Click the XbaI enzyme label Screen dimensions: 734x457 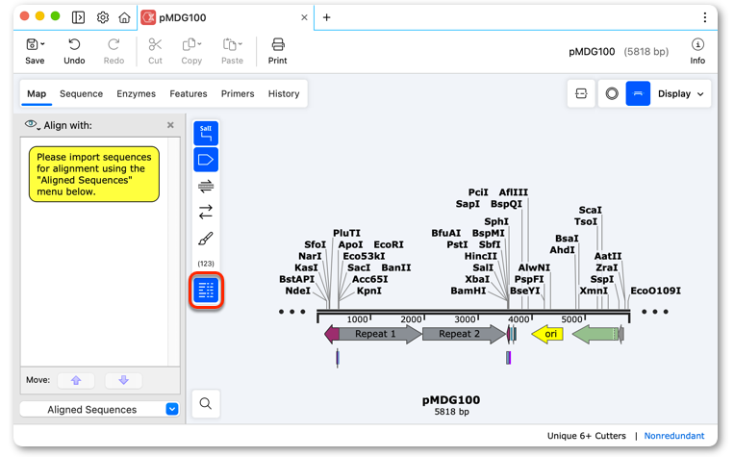[477, 279]
